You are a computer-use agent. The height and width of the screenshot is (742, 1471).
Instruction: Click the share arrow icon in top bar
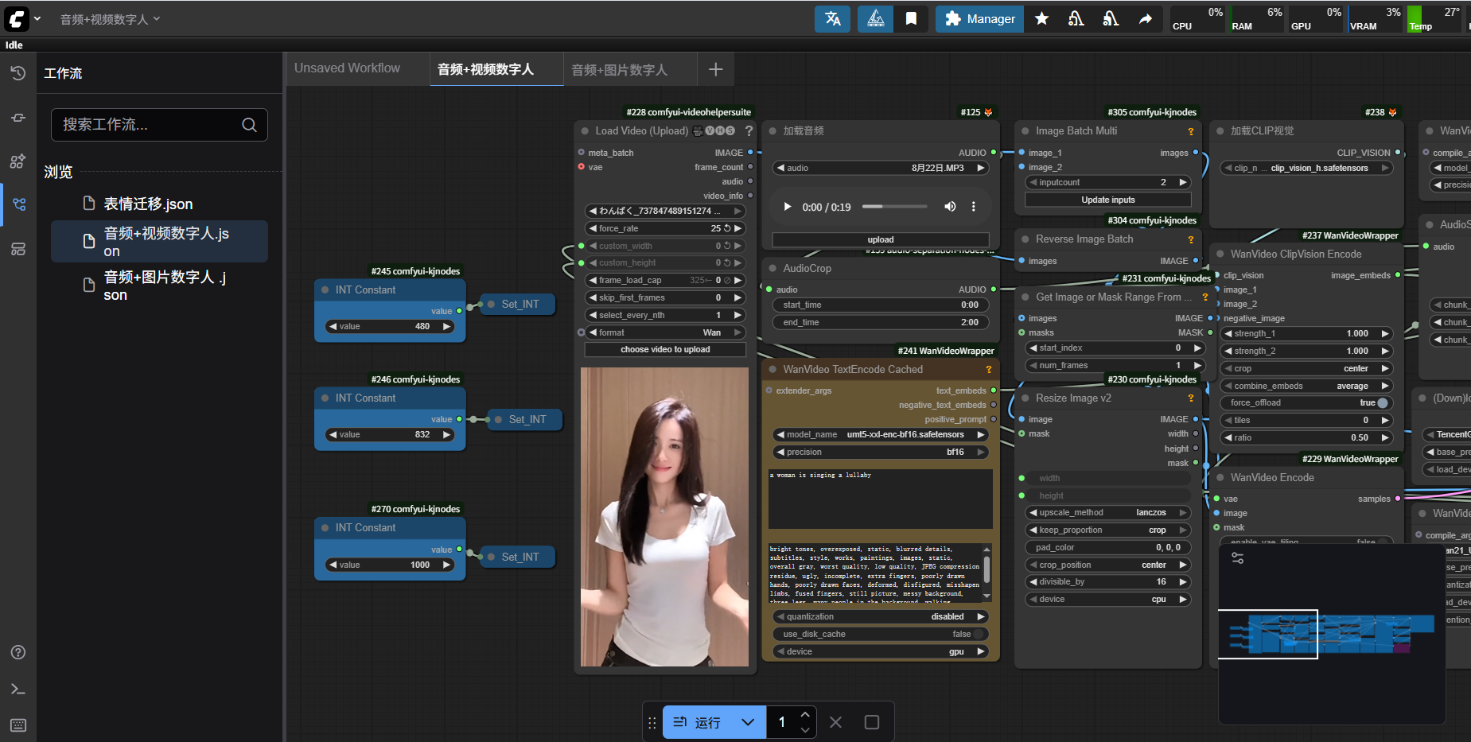(1146, 19)
